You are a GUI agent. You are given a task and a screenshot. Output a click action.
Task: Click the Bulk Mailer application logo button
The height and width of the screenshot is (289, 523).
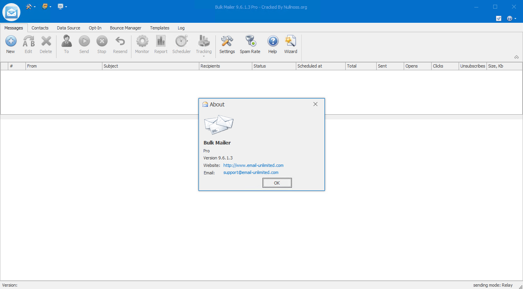pos(11,12)
